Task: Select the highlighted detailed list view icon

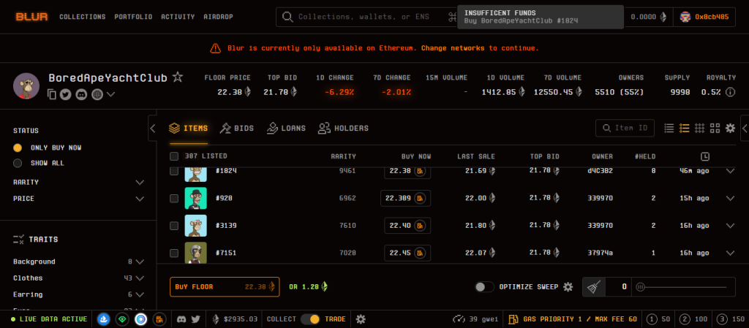Action: coord(685,128)
